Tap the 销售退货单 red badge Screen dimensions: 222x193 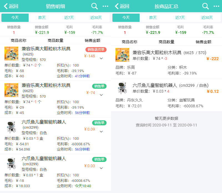pos(96,50)
